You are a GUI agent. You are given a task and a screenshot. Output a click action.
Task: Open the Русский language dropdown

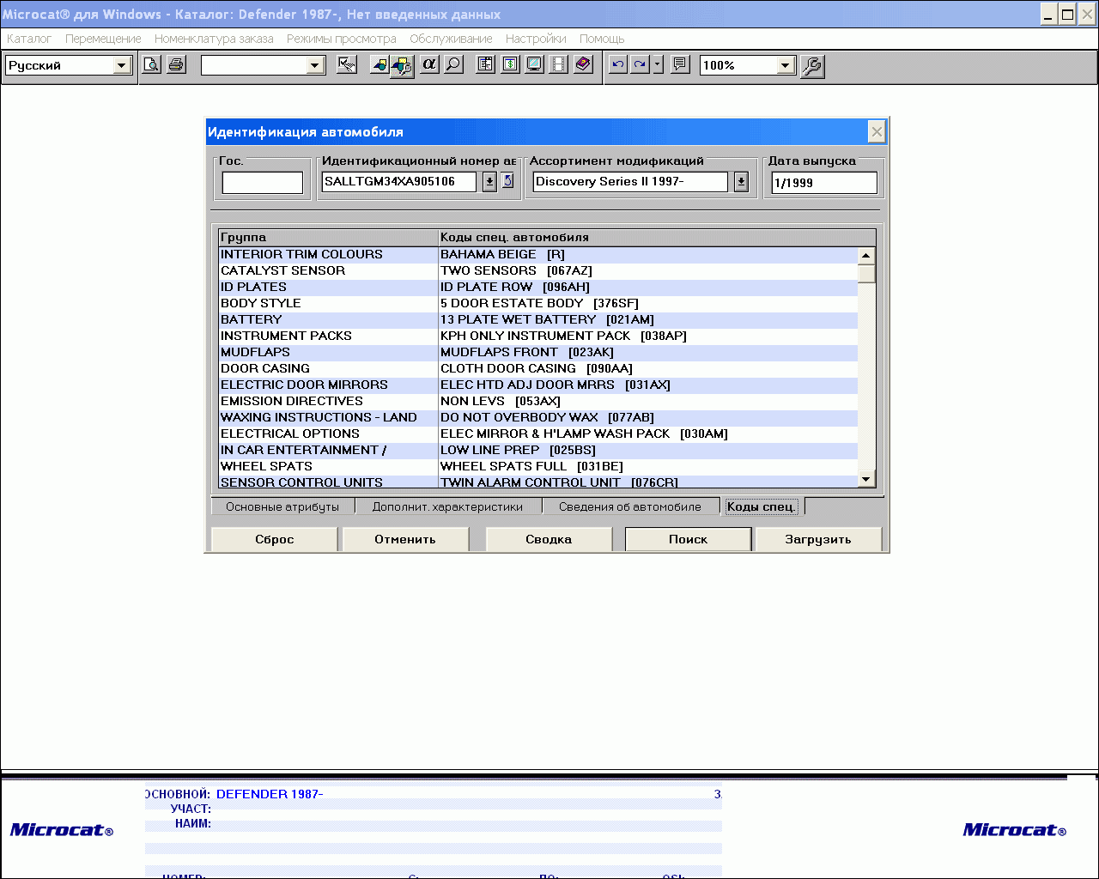point(122,65)
